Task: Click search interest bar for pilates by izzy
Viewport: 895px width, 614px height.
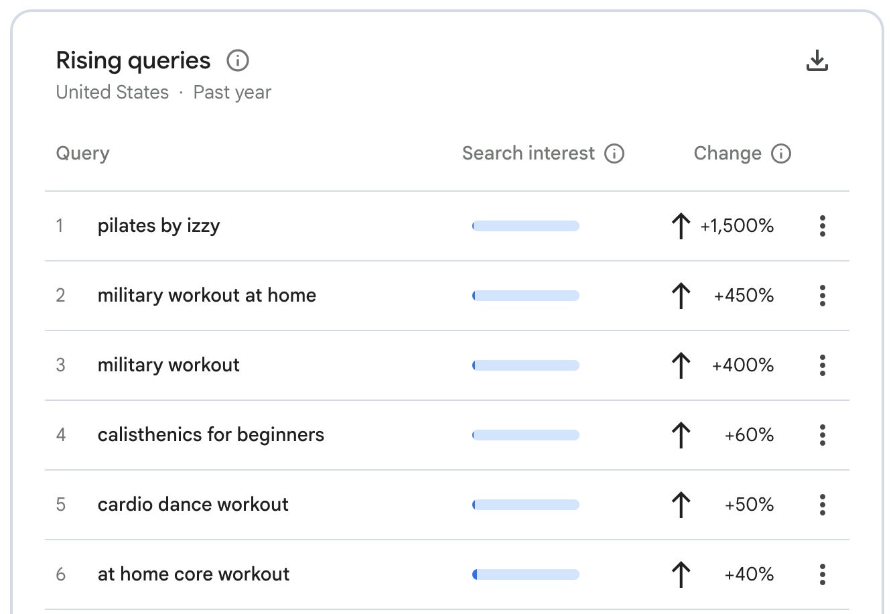Action: pyautogui.click(x=526, y=226)
